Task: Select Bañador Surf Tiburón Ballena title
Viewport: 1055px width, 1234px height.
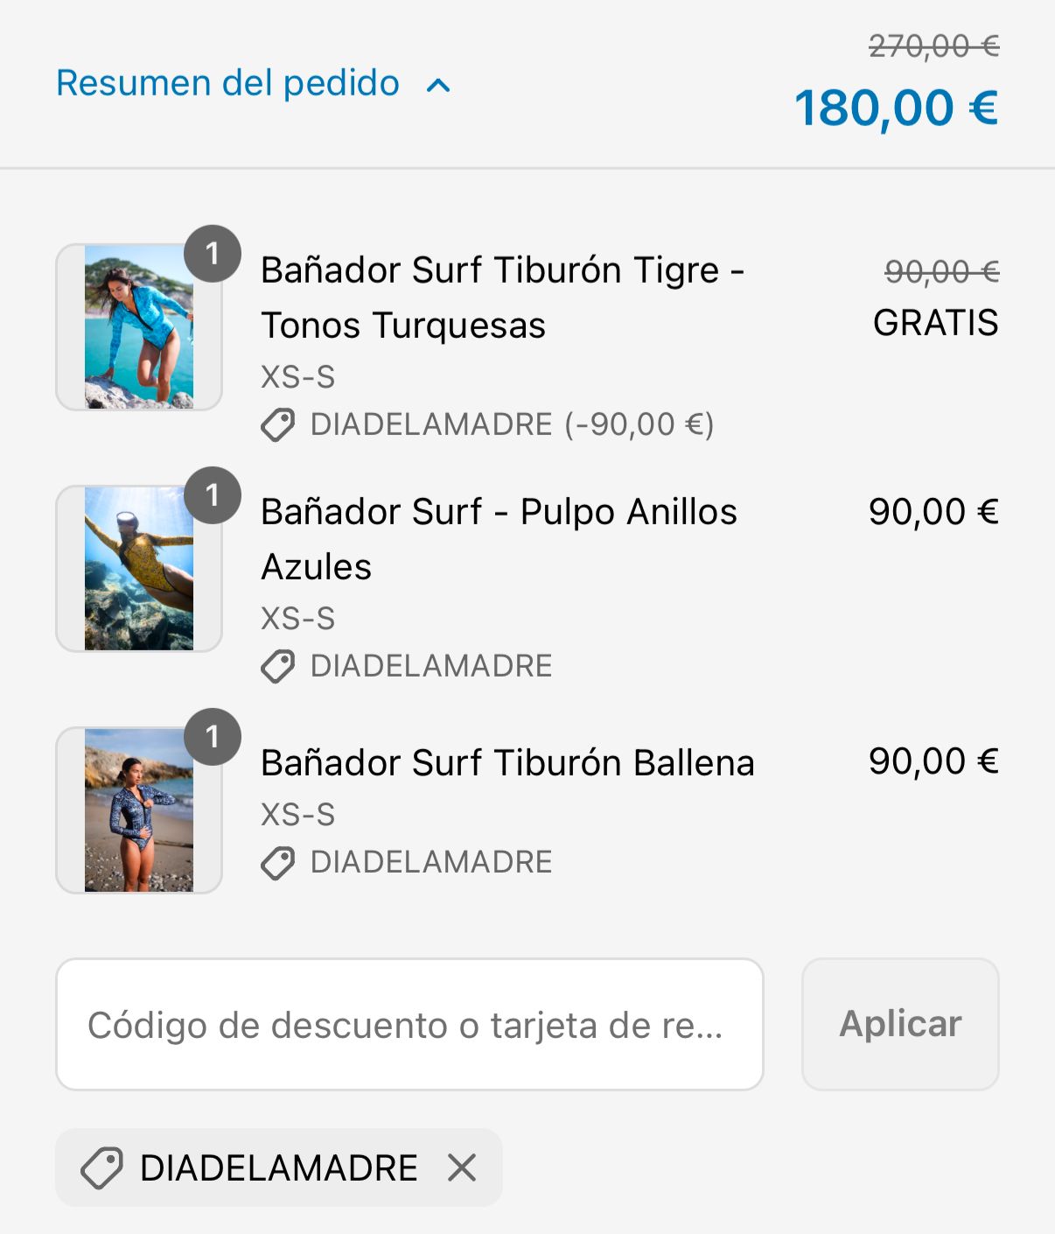Action: pos(507,763)
